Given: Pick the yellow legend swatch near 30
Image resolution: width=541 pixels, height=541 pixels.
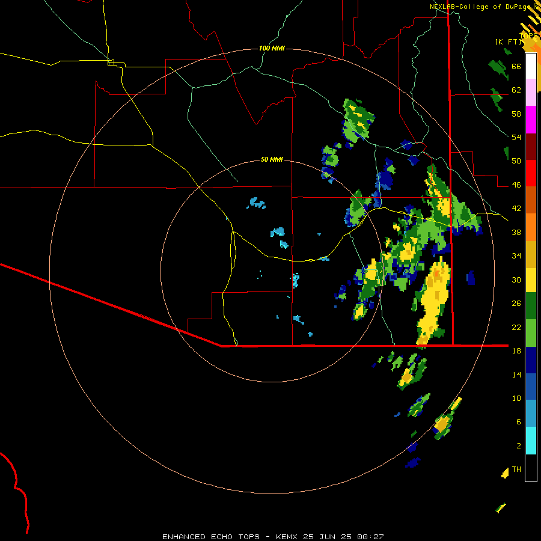Looking at the screenshot, I should [x=531, y=280].
